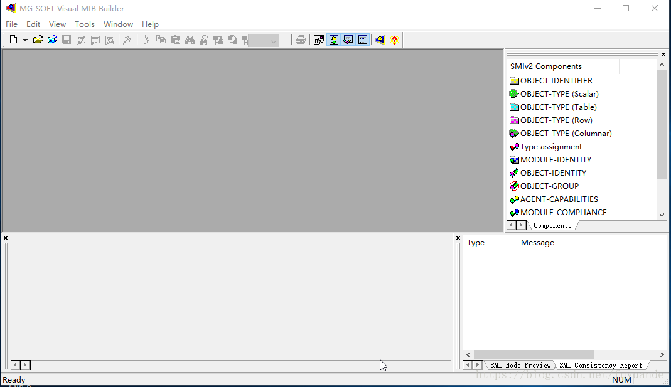Click components list scroll down arrow
Image resolution: width=671 pixels, height=387 pixels.
click(x=662, y=215)
